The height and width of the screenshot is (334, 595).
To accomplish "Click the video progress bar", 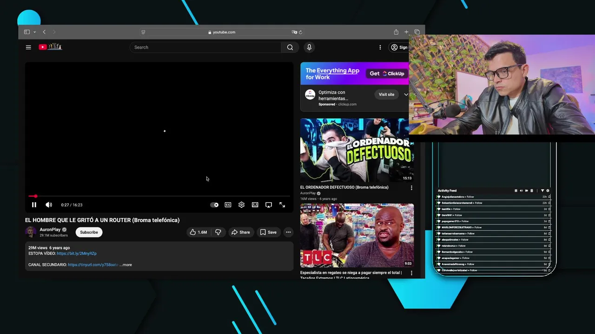I will coord(159,196).
